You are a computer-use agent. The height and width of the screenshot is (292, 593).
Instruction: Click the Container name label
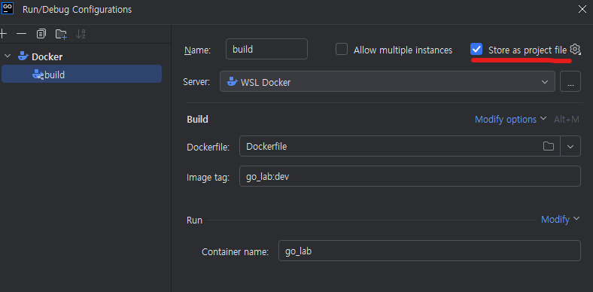(236, 252)
